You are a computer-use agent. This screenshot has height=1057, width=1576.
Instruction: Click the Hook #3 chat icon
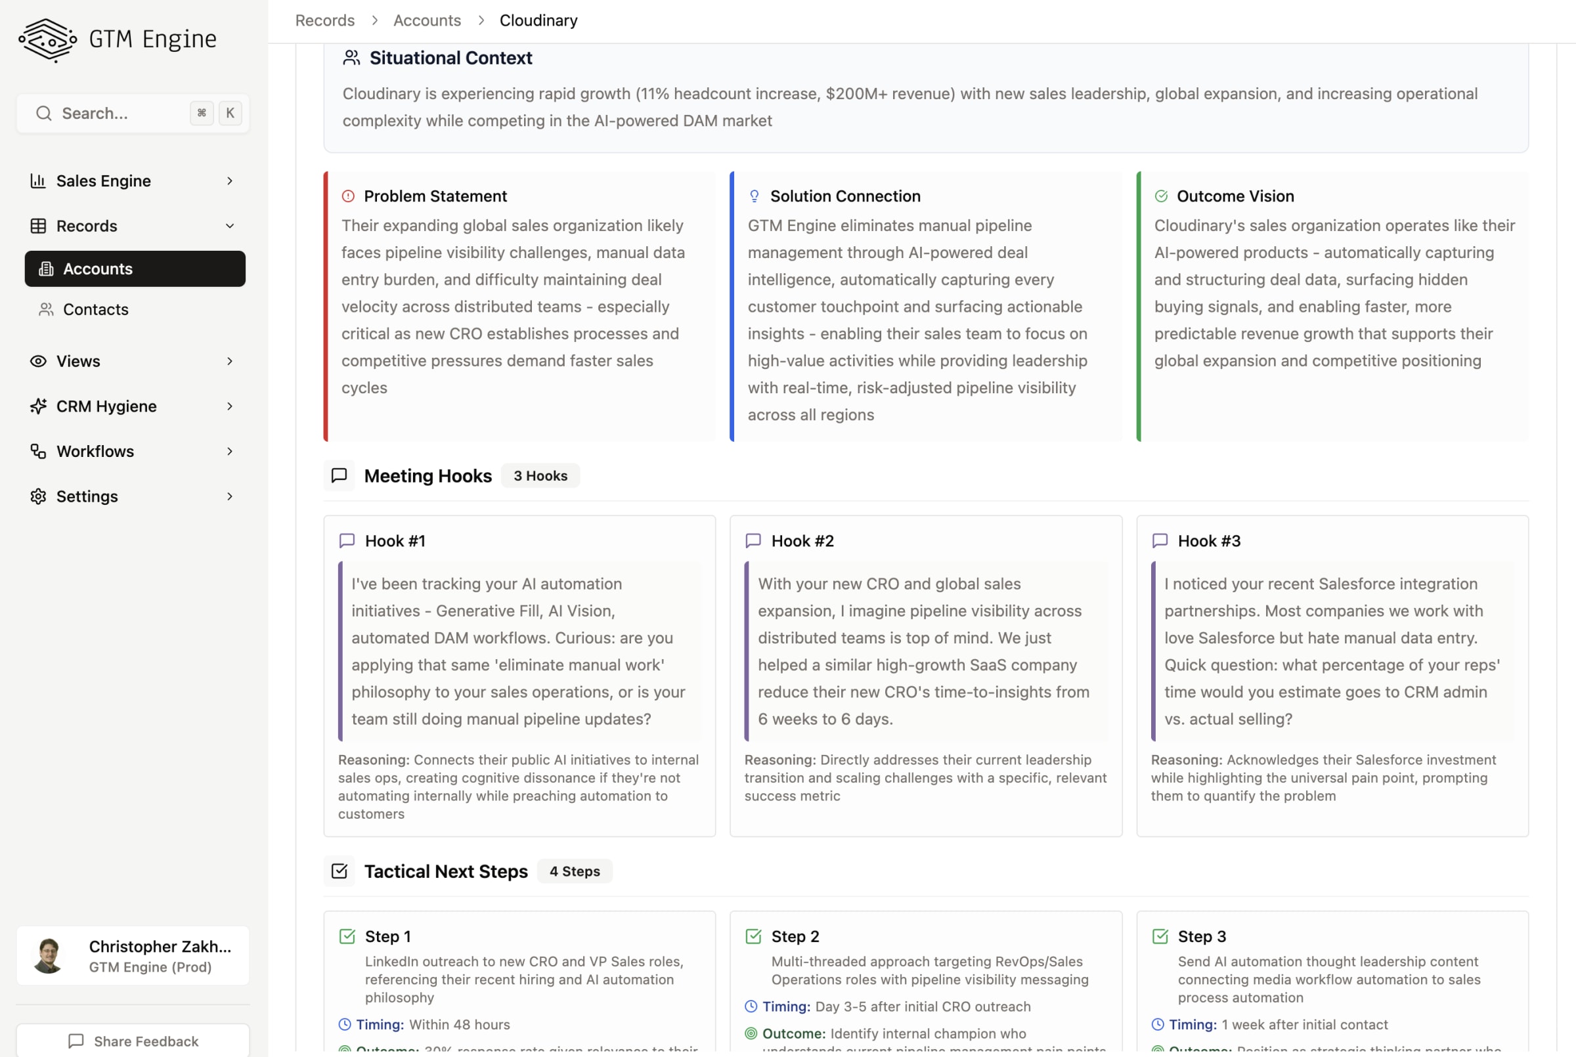pyautogui.click(x=1160, y=540)
